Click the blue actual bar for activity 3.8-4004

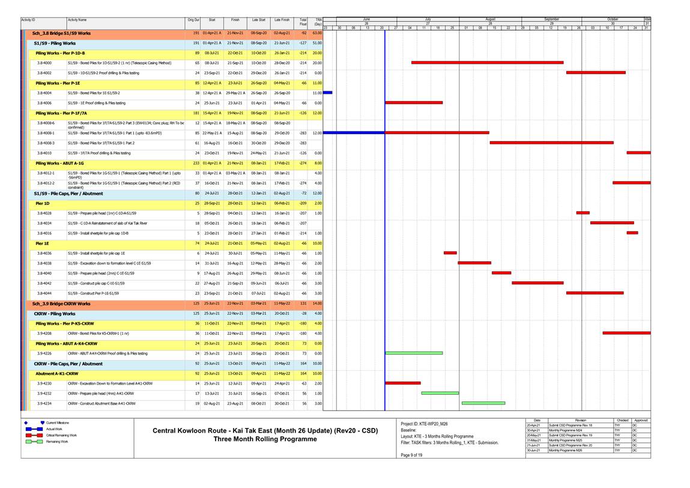327,93
